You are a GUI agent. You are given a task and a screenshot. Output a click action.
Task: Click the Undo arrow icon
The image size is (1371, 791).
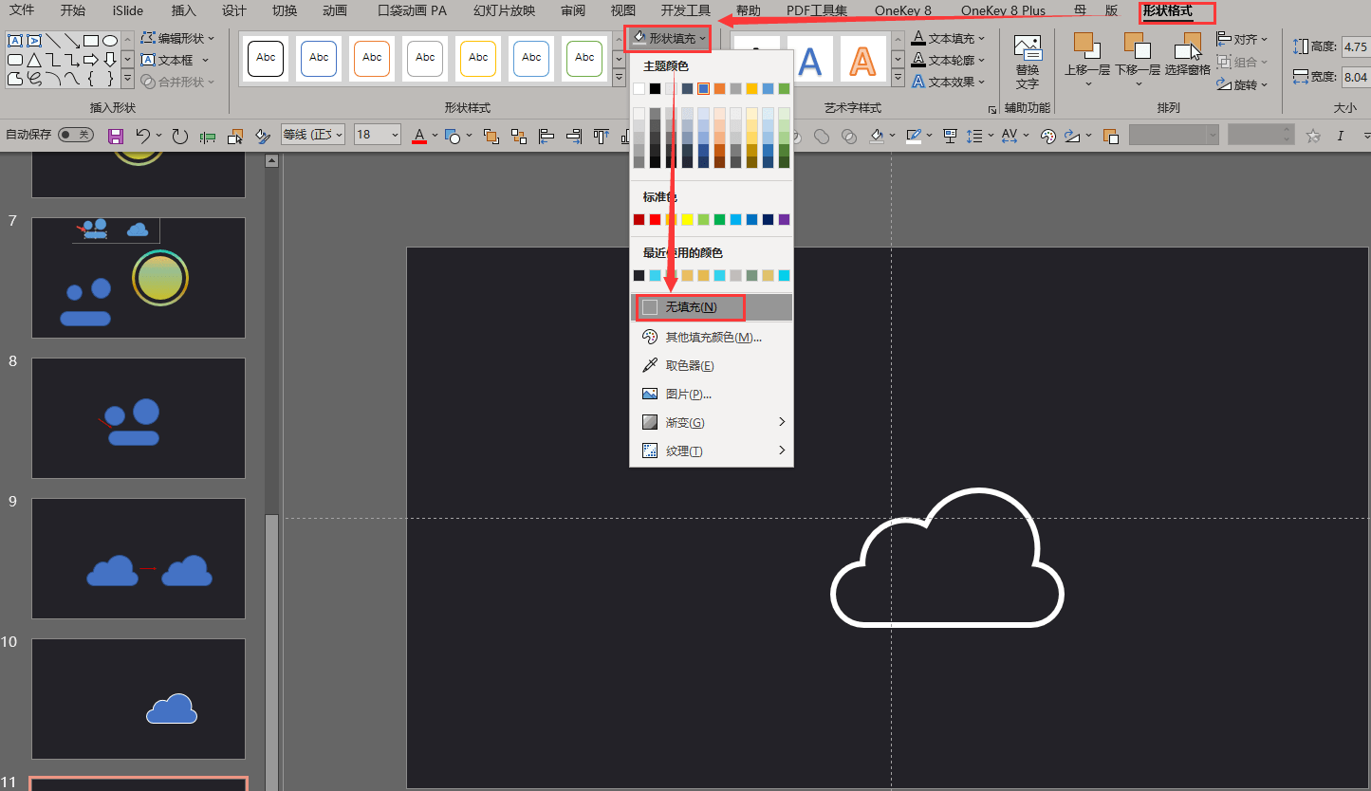(x=143, y=136)
